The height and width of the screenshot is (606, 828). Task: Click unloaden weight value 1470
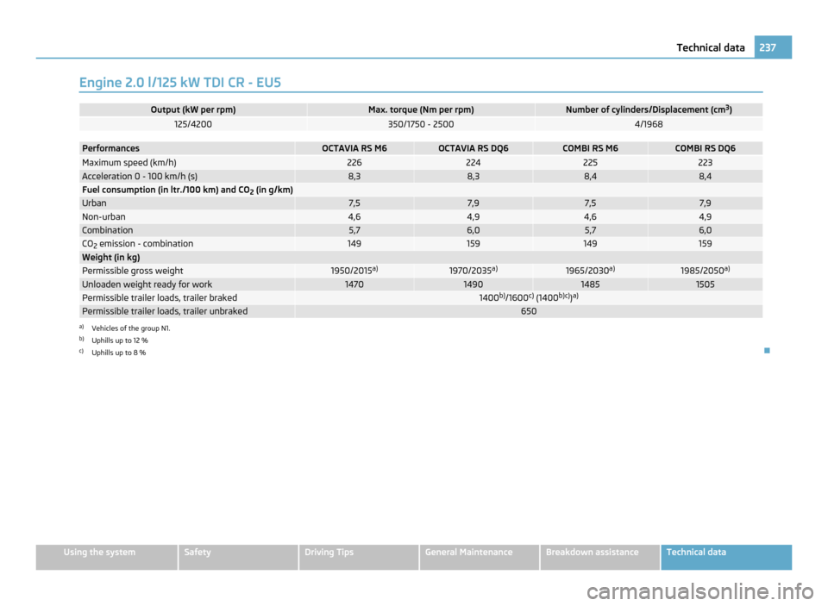354,284
